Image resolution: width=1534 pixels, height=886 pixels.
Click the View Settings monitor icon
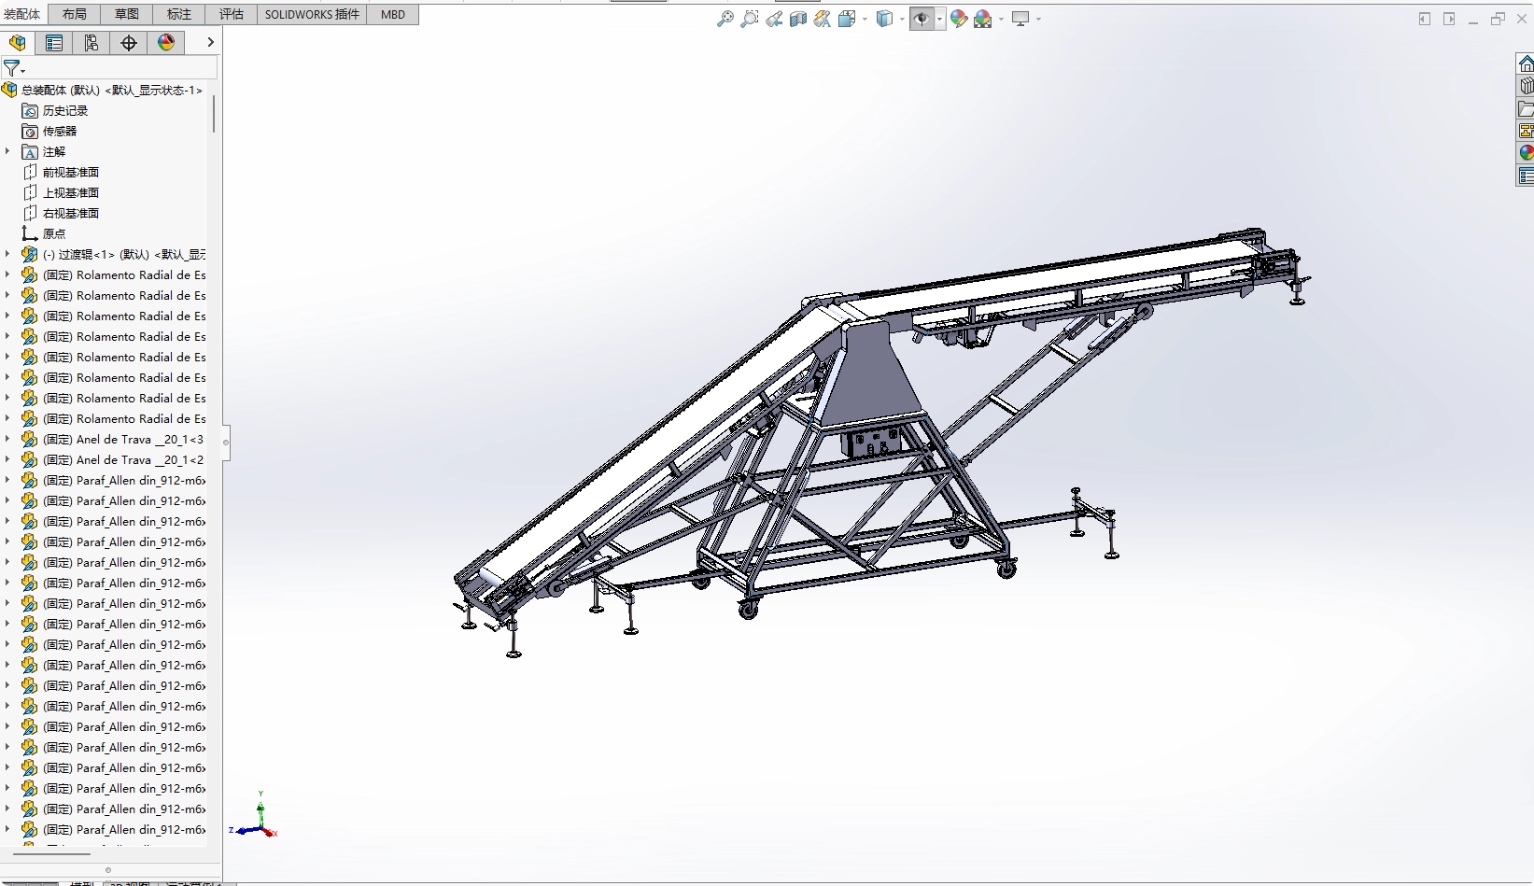click(1020, 19)
